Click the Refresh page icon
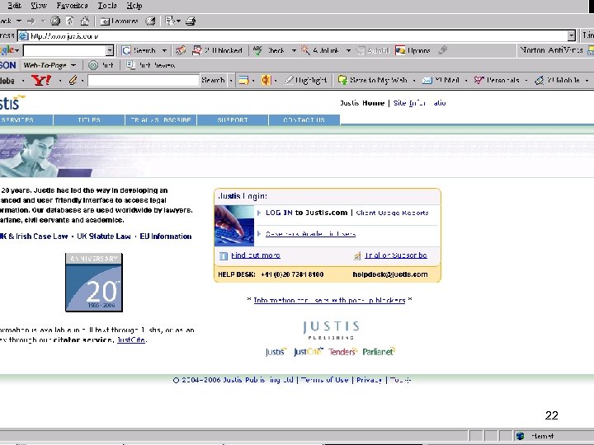 69,21
